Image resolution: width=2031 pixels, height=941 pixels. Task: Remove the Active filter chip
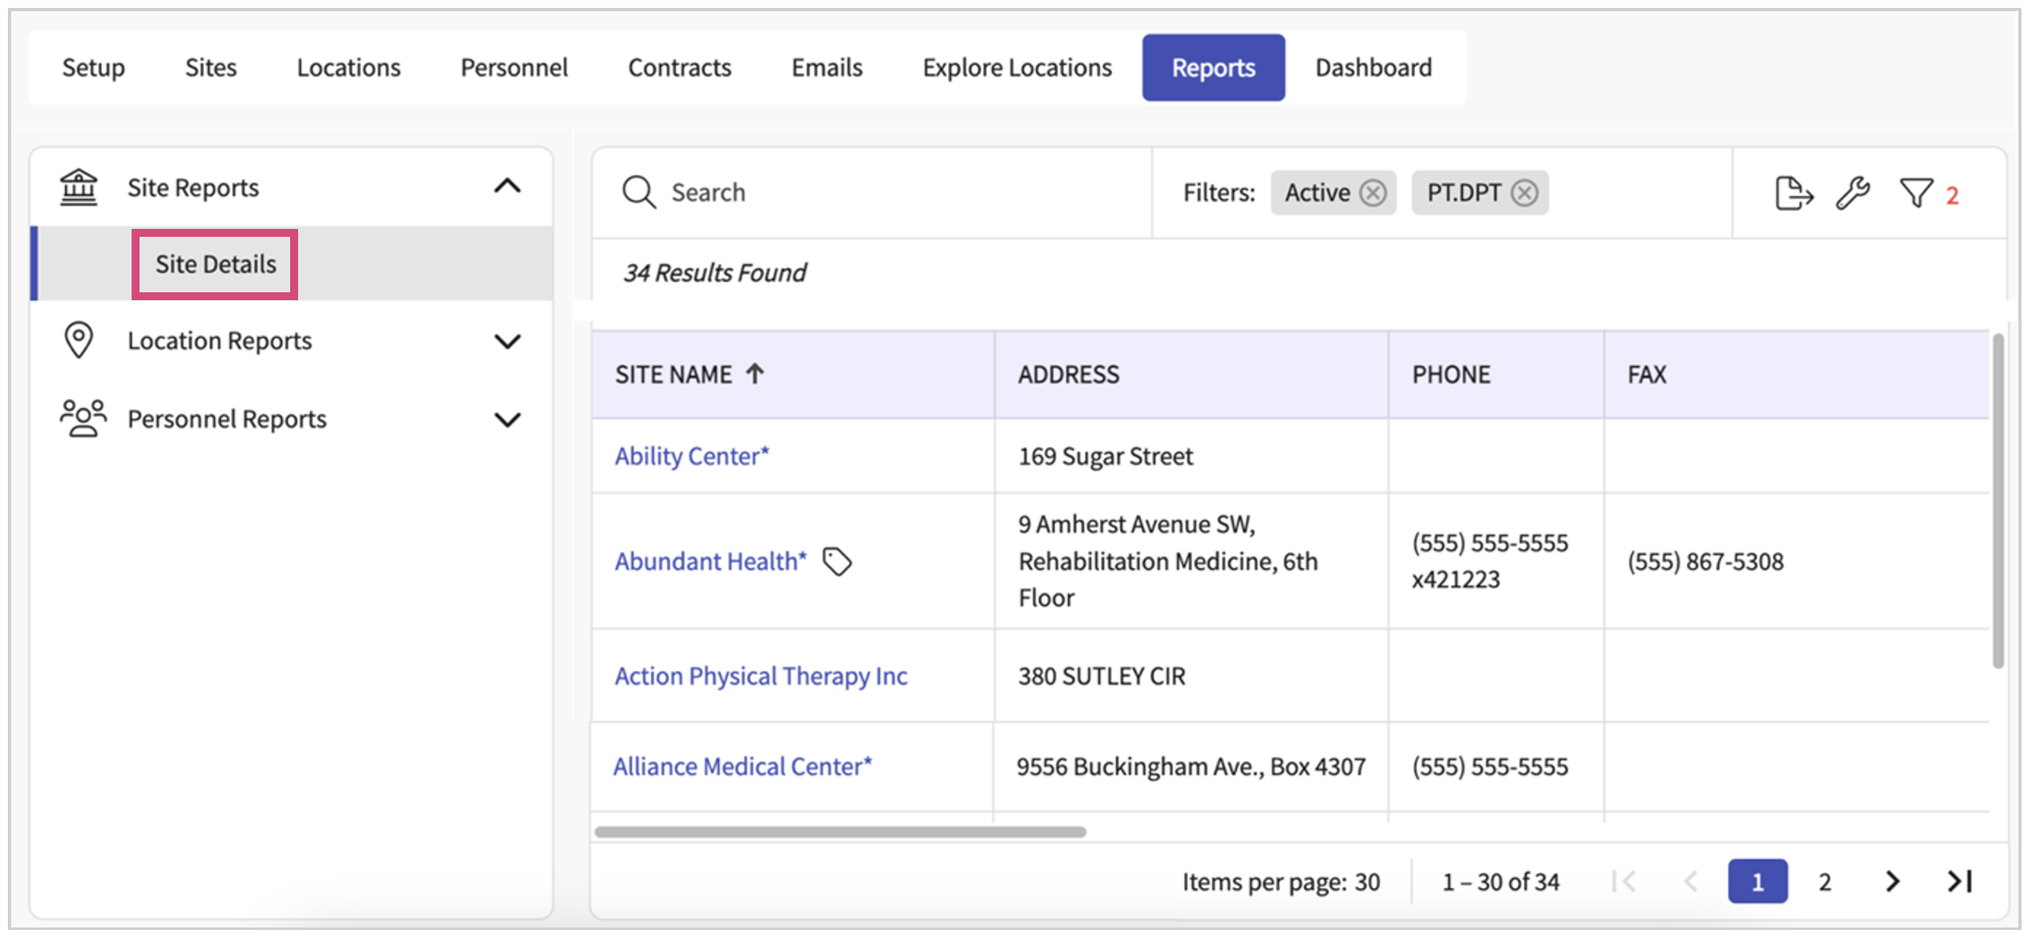pyautogui.click(x=1373, y=193)
